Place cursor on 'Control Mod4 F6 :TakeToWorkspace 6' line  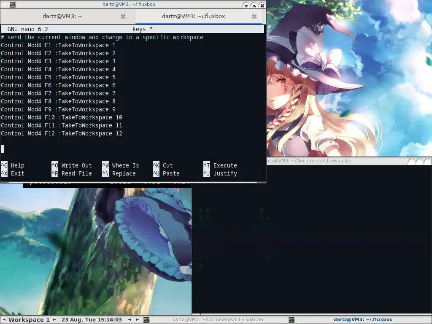(58, 85)
